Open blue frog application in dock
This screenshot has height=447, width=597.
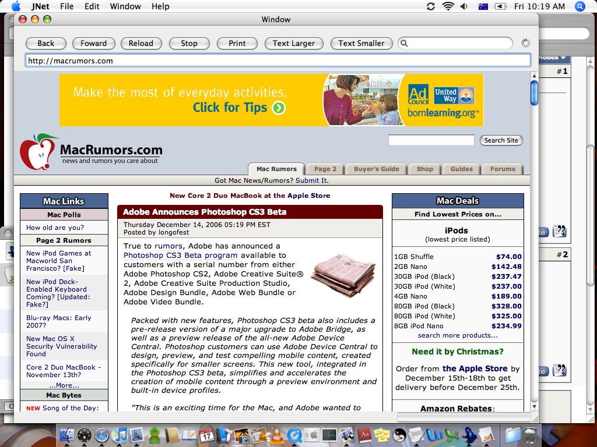point(469,435)
